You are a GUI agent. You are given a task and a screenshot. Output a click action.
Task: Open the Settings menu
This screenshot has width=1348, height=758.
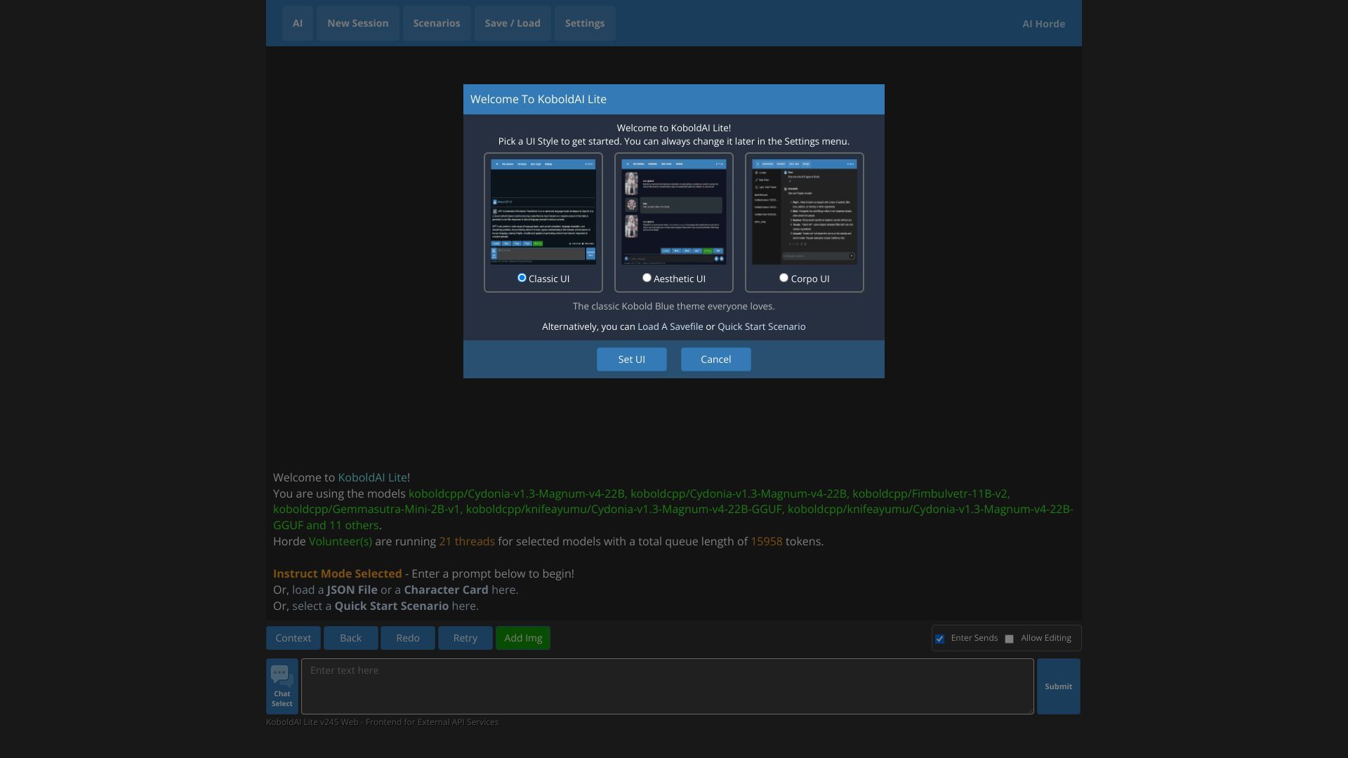point(585,23)
